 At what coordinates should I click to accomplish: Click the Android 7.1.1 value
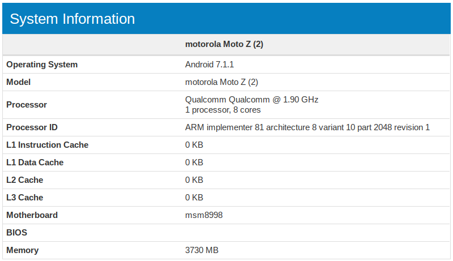click(x=210, y=65)
